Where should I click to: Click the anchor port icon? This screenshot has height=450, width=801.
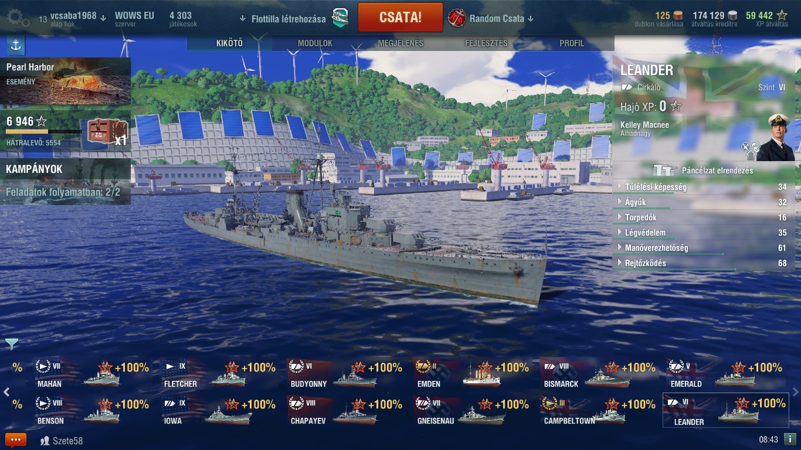coord(16,45)
